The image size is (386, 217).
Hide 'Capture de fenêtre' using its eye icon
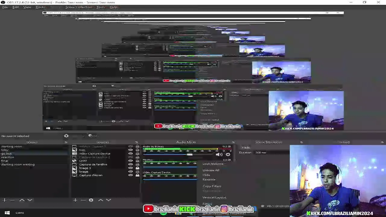pyautogui.click(x=131, y=164)
